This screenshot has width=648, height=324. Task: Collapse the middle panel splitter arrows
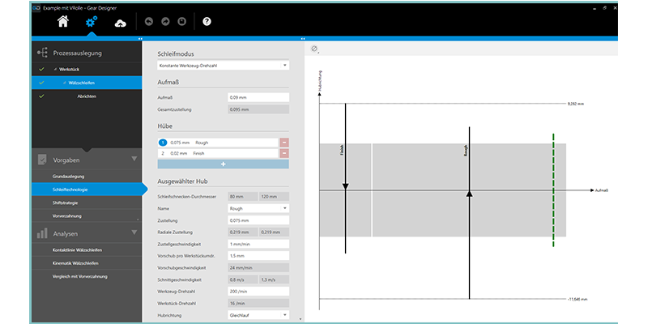303,38
